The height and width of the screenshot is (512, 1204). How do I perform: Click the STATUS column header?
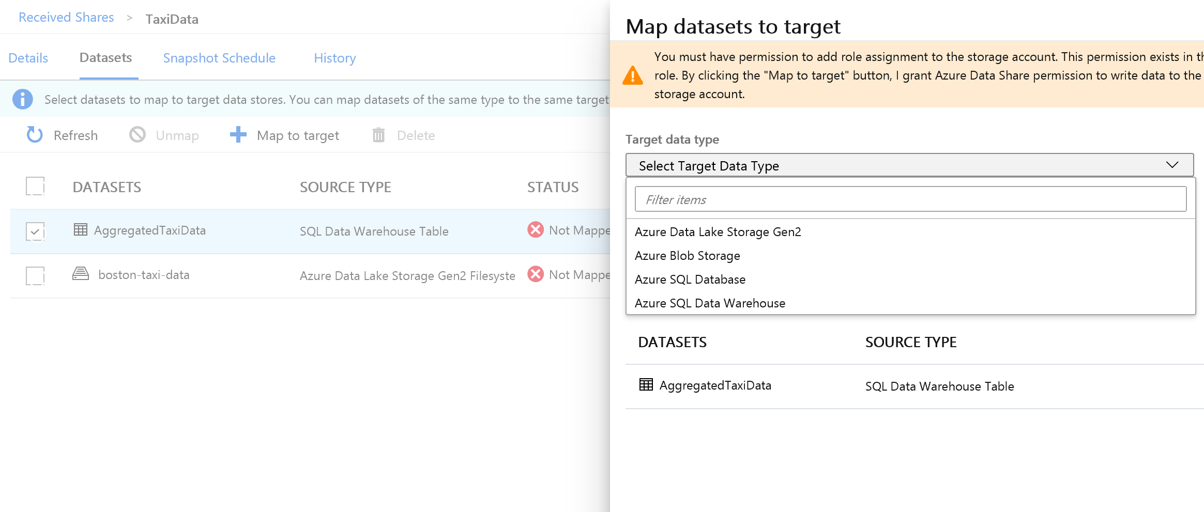553,187
